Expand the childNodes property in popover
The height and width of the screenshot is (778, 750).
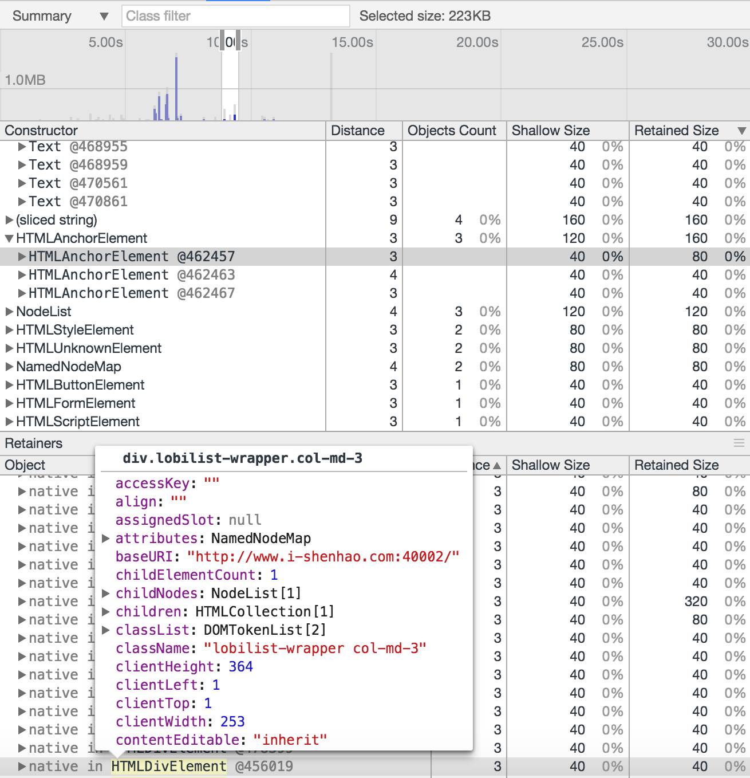coord(105,594)
